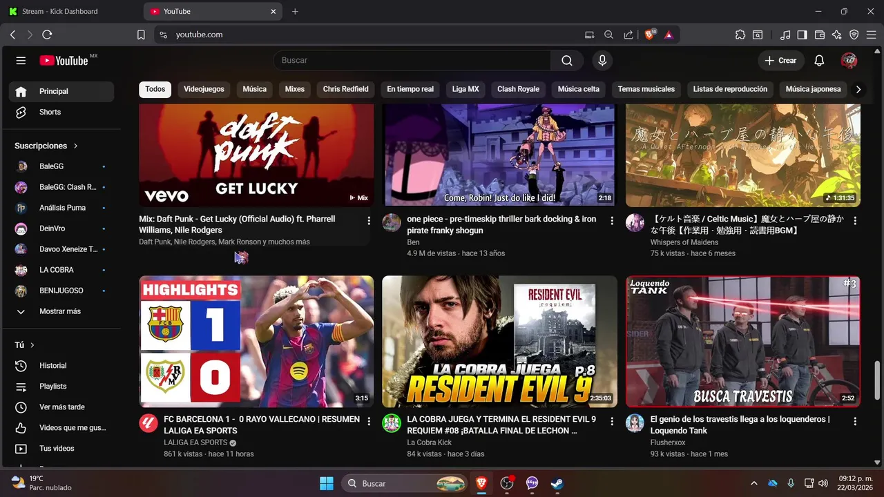Start voice search with microphone icon
Image resolution: width=884 pixels, height=497 pixels.
click(602, 61)
